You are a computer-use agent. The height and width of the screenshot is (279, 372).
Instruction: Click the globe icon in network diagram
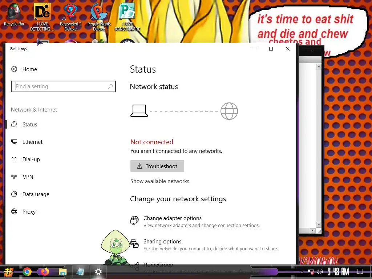click(x=229, y=111)
